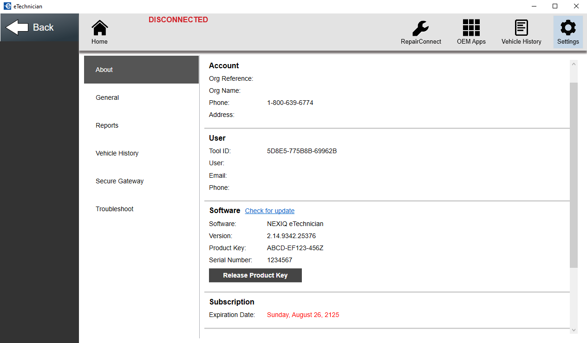Click the Check for update link
The image size is (587, 343).
pos(269,211)
